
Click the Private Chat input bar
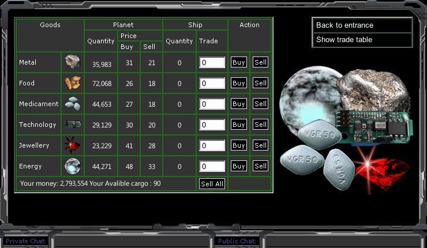pos(130,241)
